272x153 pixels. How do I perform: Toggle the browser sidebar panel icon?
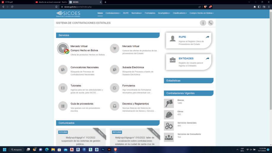pyautogui.click(x=259, y=7)
